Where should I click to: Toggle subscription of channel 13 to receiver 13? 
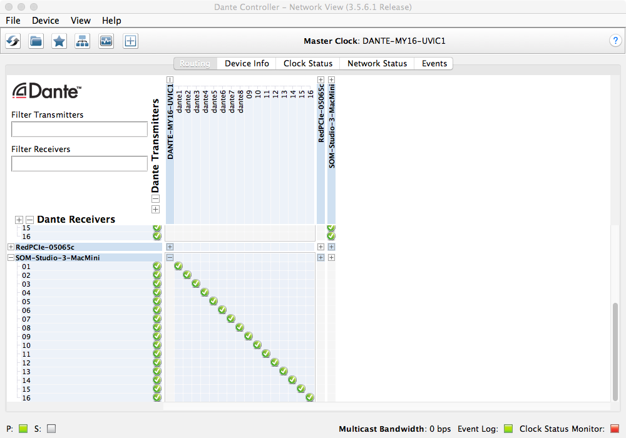coord(284,372)
